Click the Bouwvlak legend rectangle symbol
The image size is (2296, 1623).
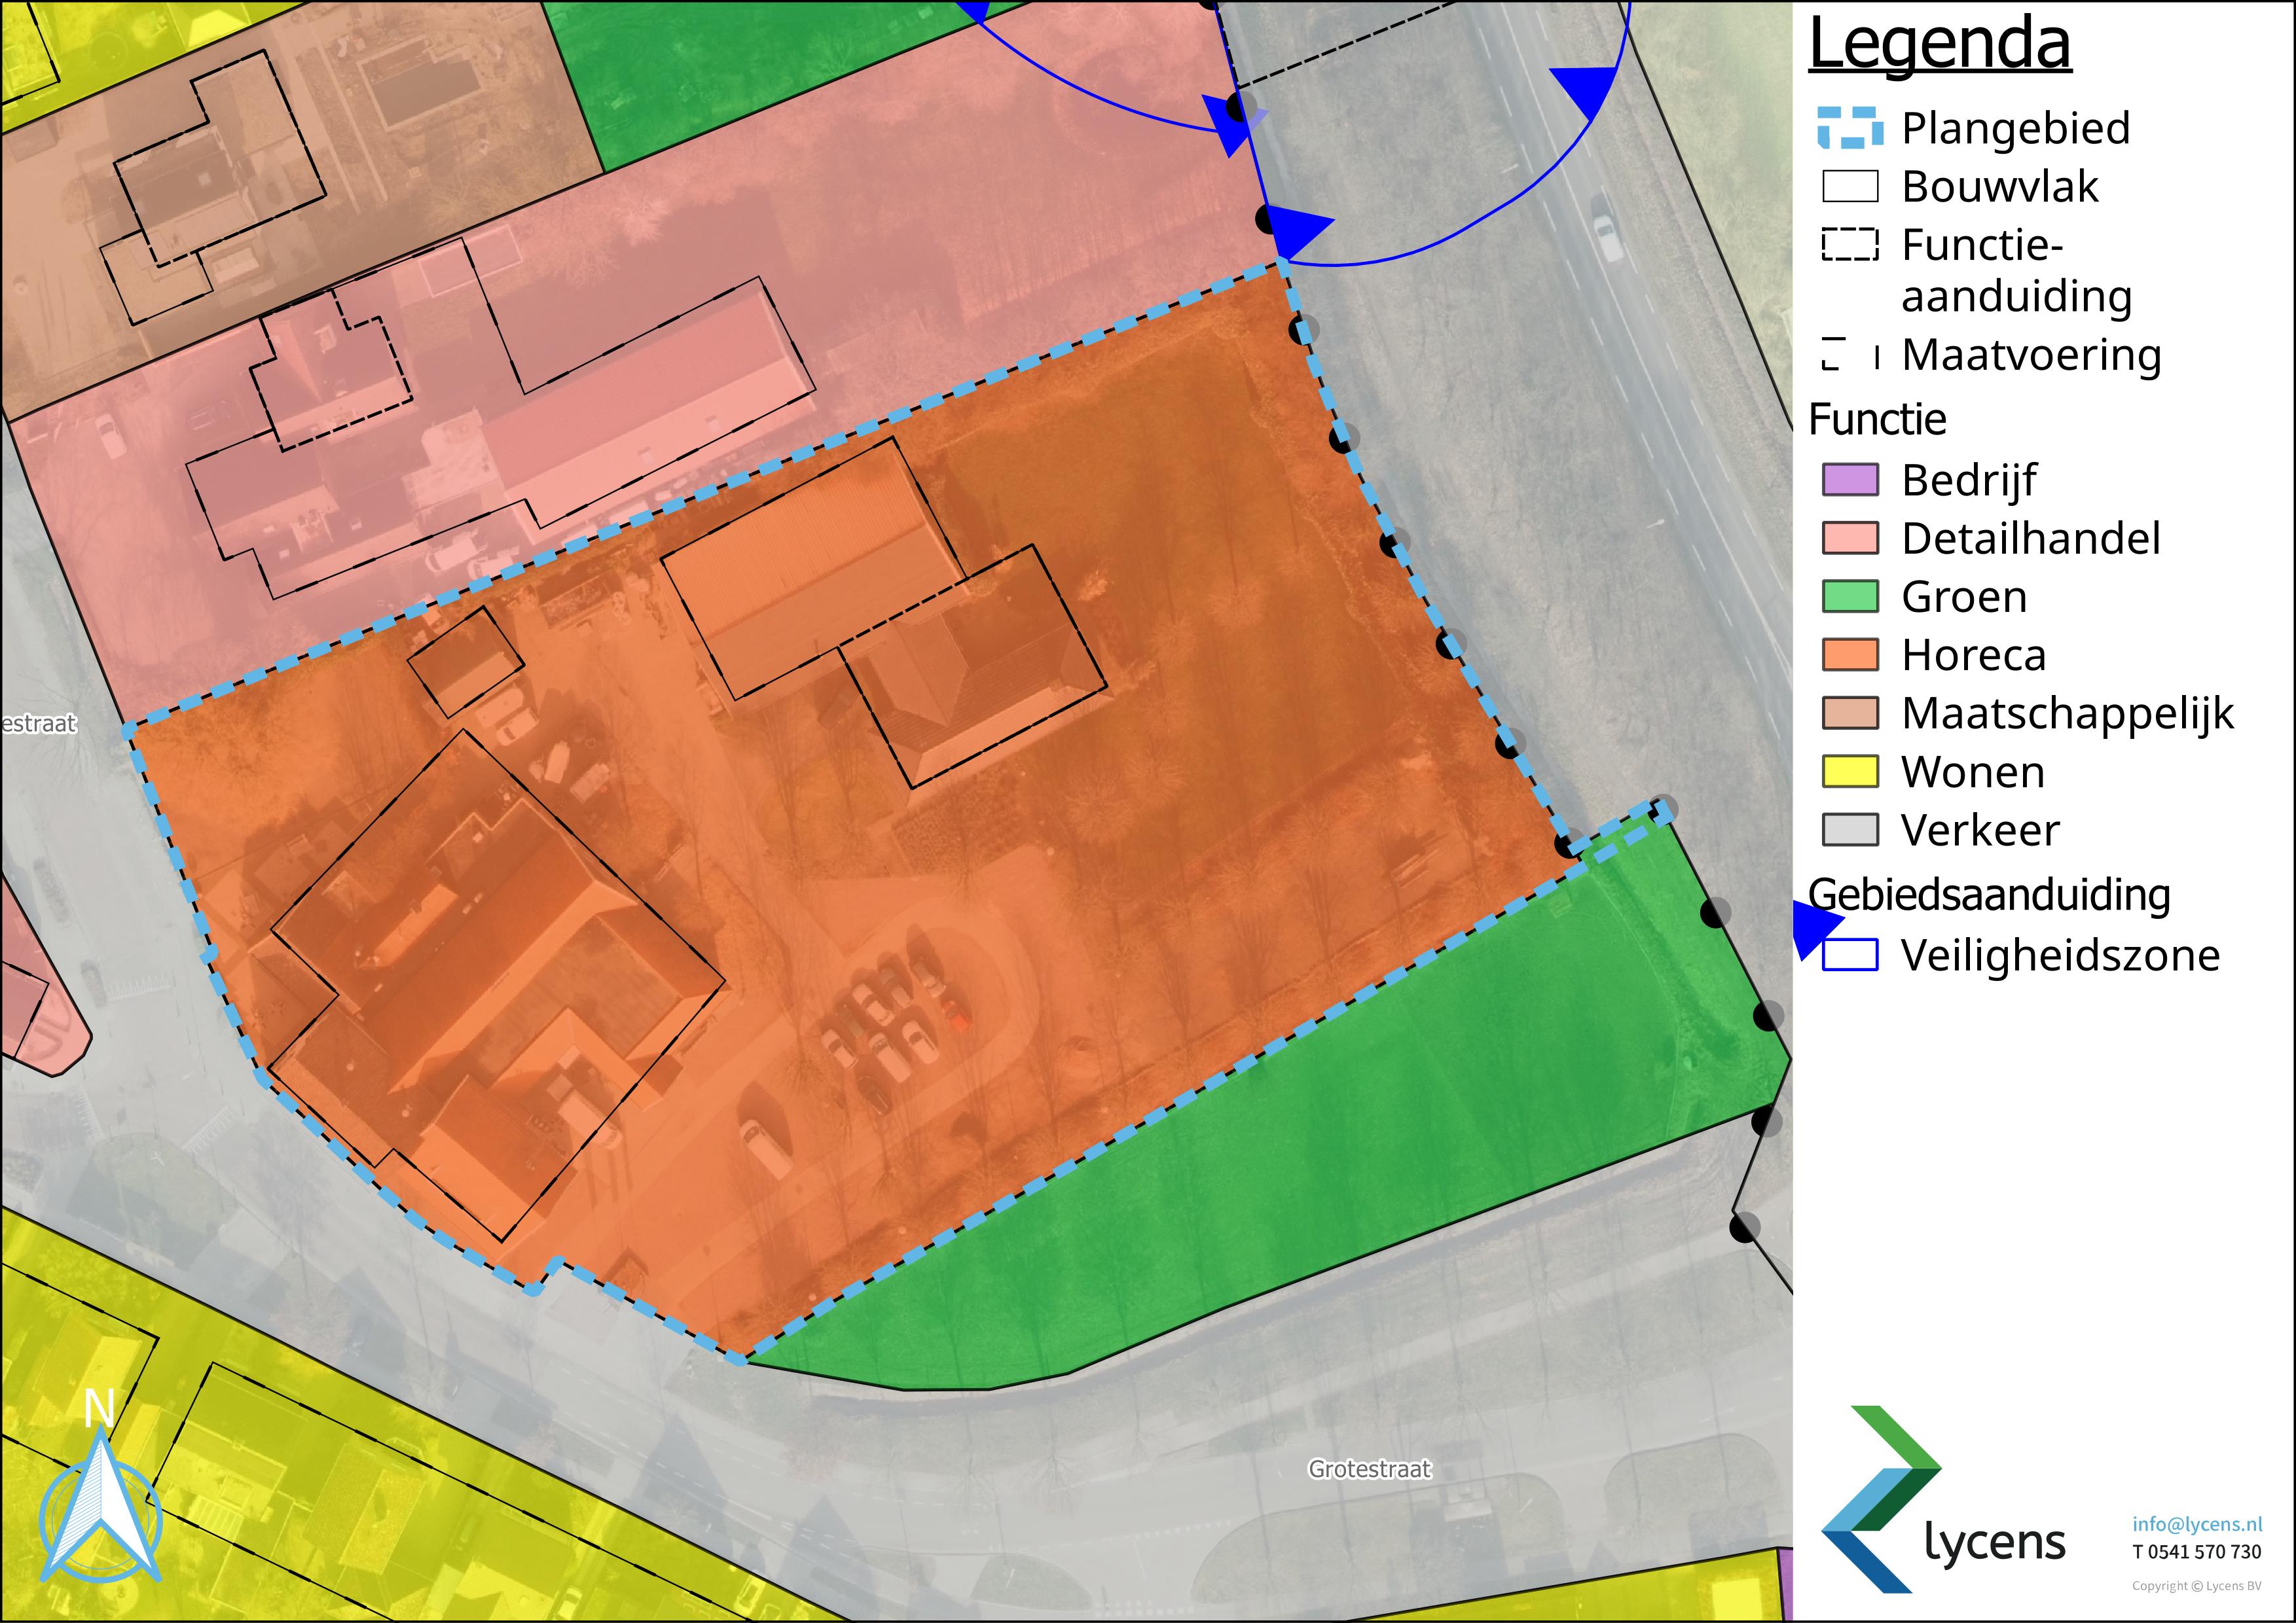(x=1850, y=187)
